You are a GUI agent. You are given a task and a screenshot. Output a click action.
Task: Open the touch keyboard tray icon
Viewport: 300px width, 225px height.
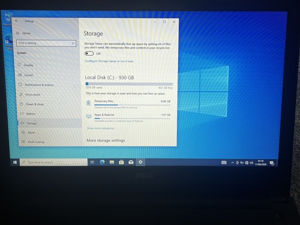[224, 163]
